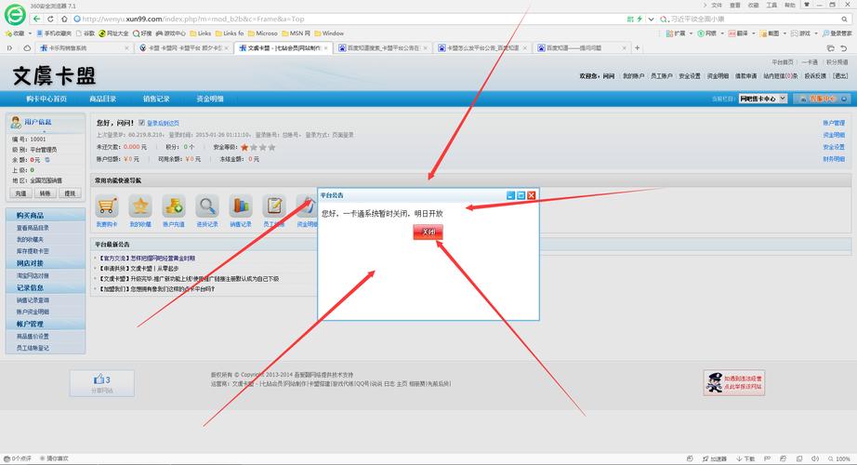Open the 下载 downloads status item
Screen dimensions: 857x465
point(745,458)
